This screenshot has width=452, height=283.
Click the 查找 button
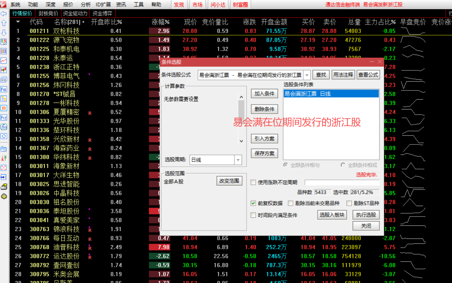[321, 75]
